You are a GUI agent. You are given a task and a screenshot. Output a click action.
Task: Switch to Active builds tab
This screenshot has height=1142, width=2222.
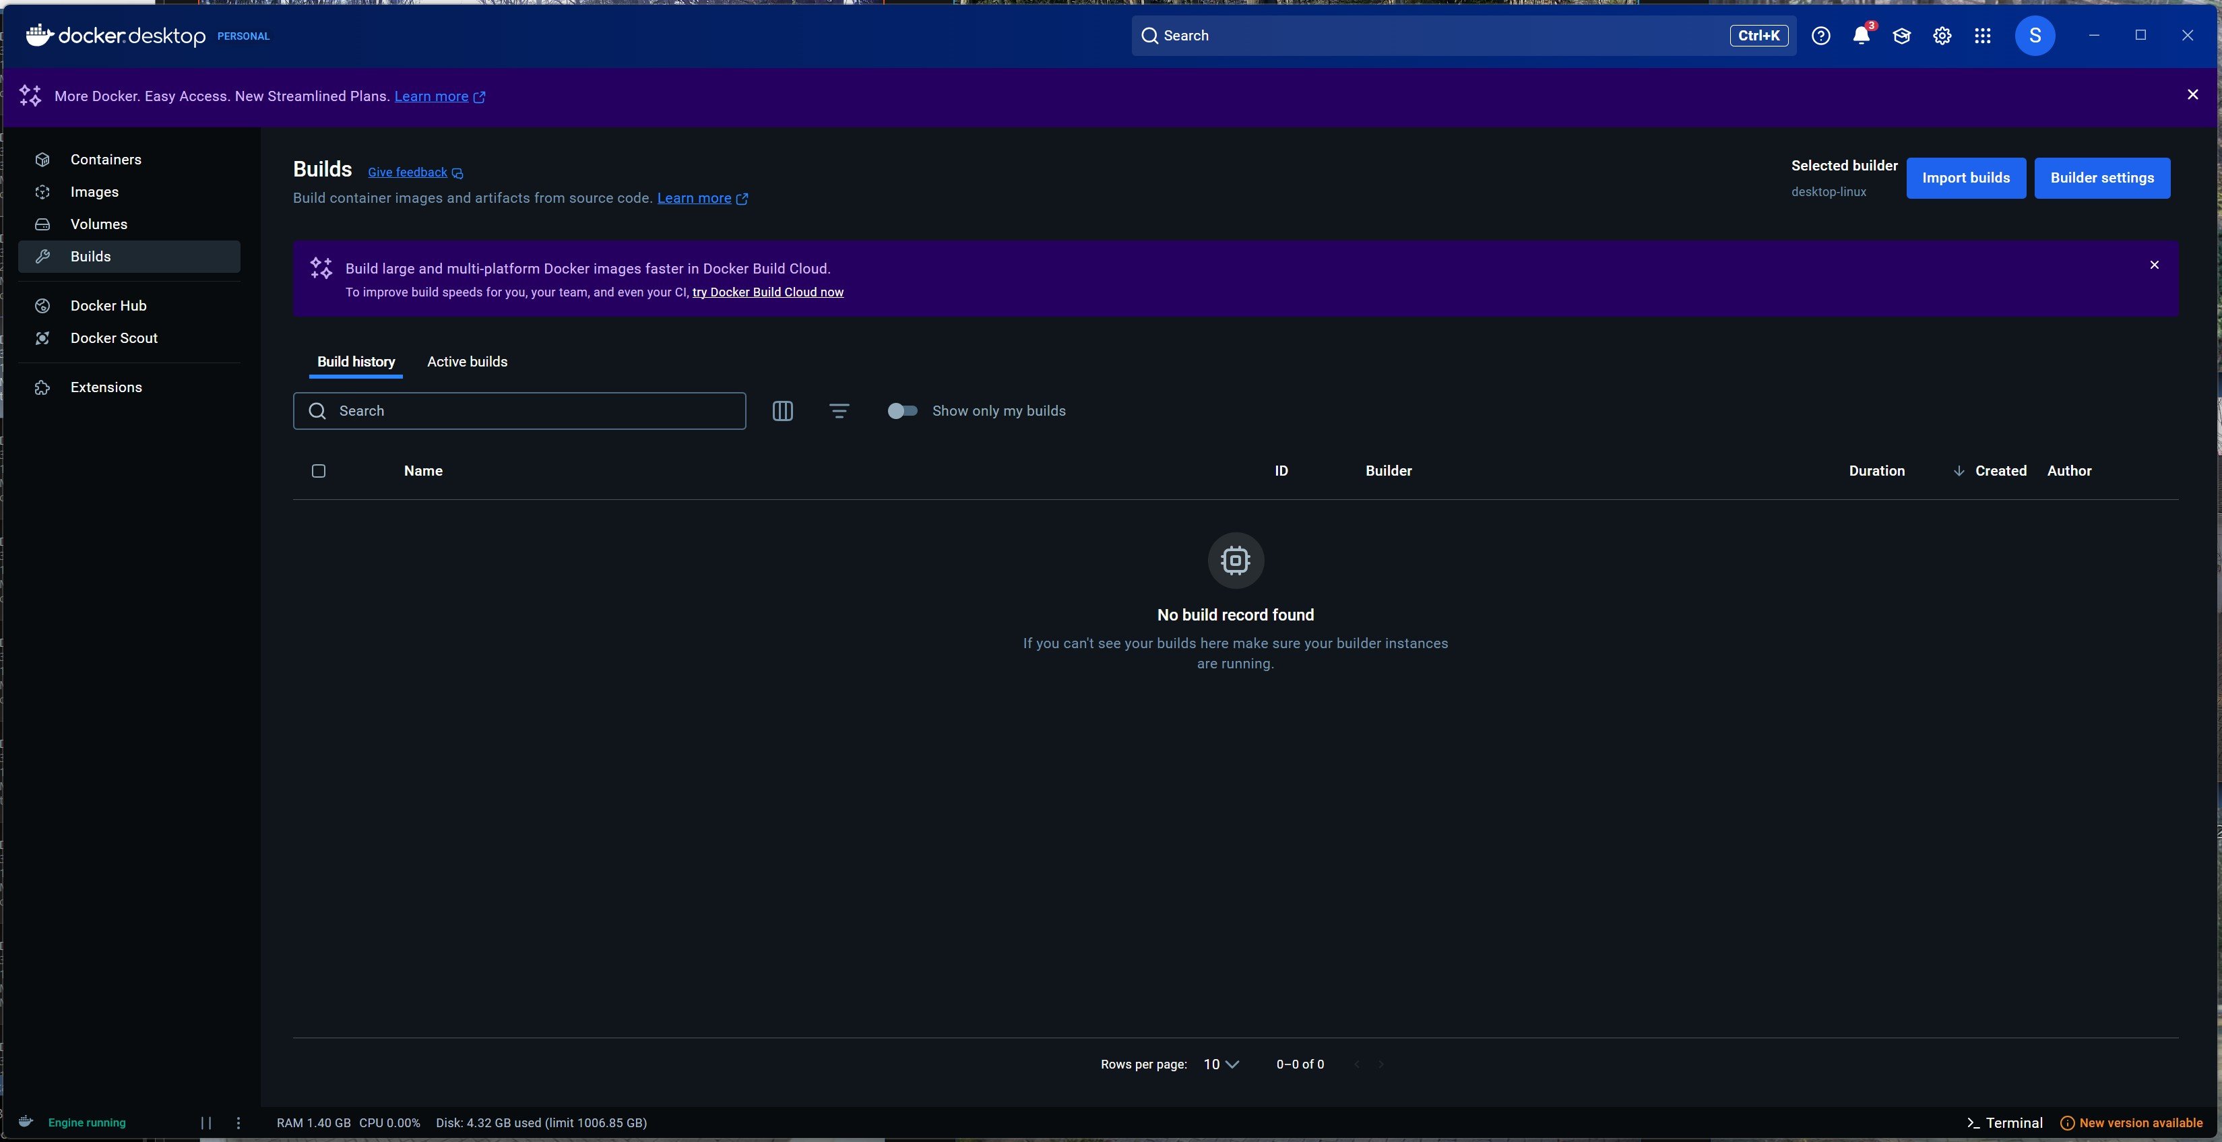coord(468,361)
